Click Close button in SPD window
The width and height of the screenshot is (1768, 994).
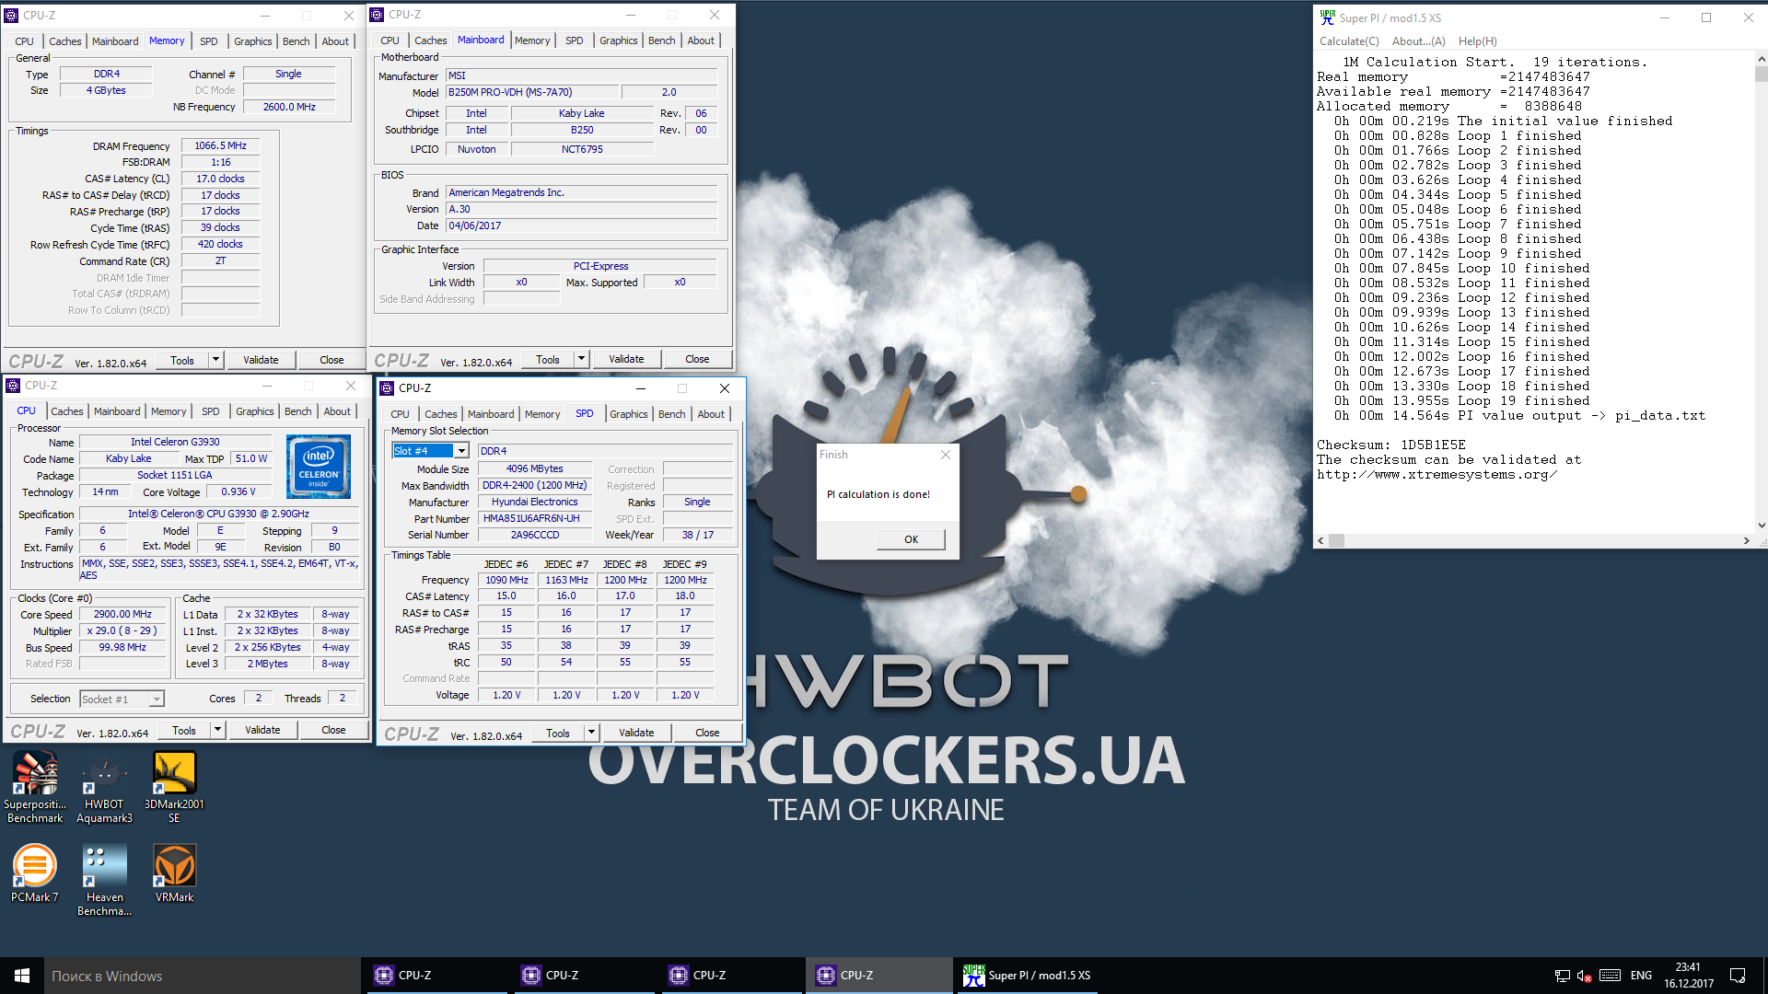click(x=707, y=733)
